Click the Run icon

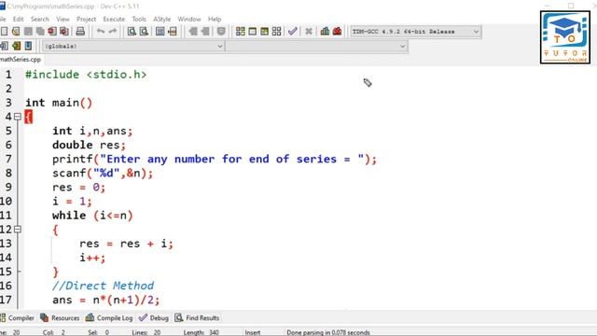pyautogui.click(x=253, y=31)
